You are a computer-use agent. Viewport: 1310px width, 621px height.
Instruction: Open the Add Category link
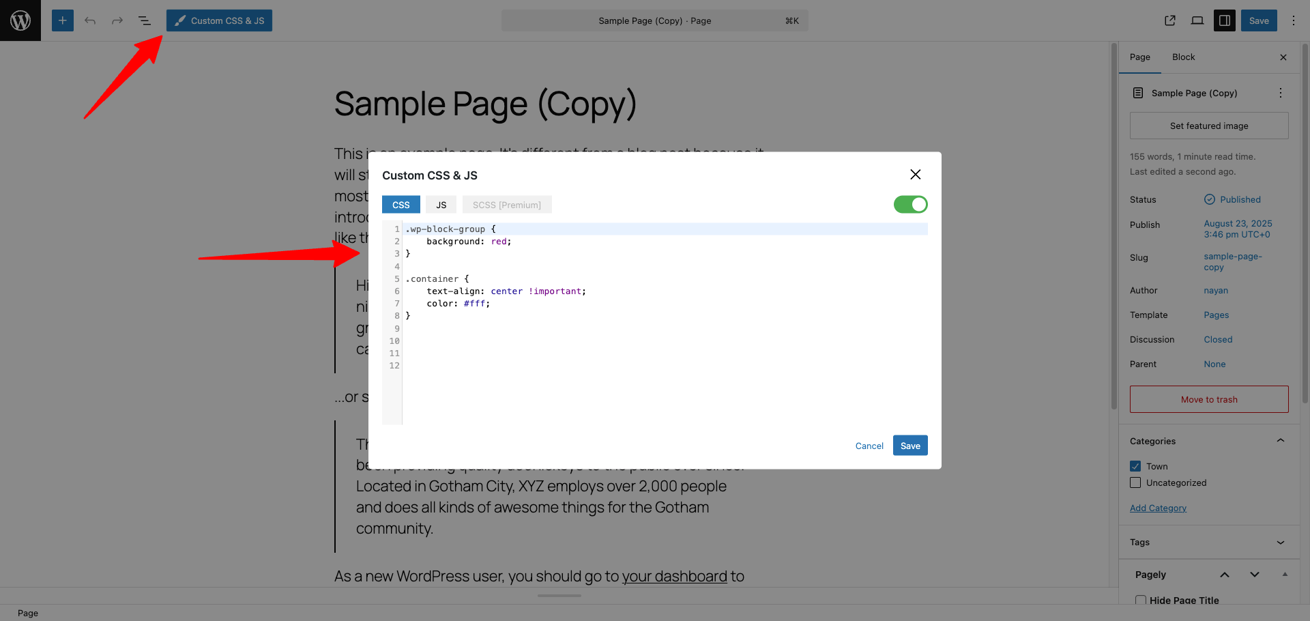coord(1157,508)
